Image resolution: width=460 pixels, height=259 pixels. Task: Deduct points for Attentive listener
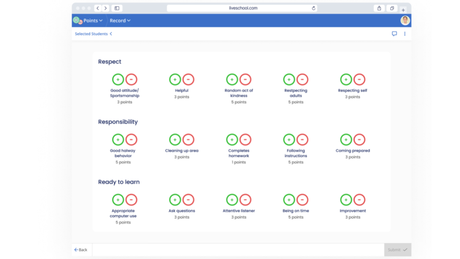click(245, 200)
